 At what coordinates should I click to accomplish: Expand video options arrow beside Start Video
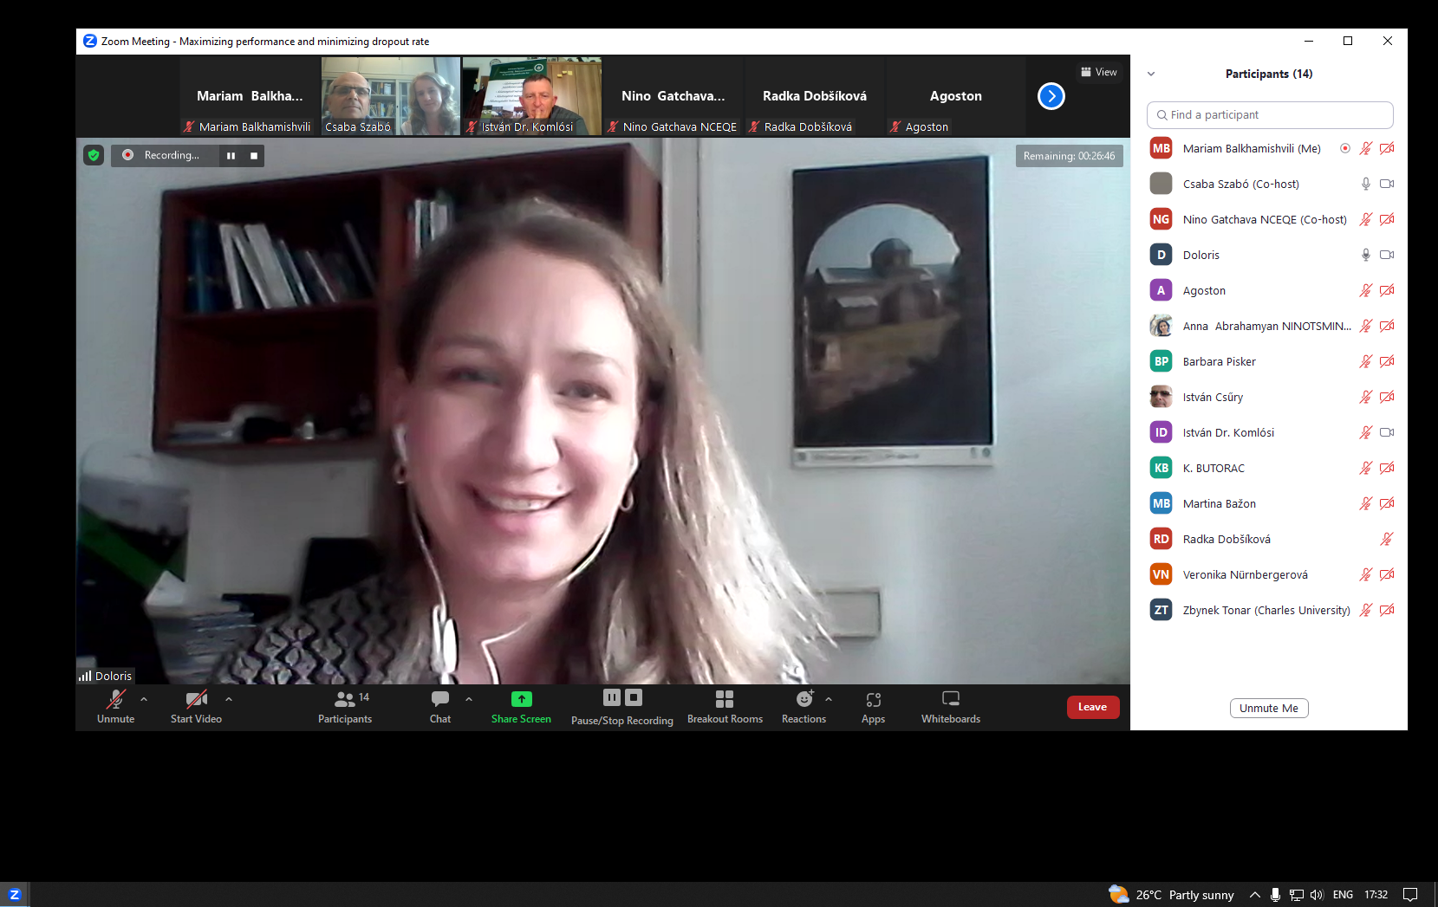pyautogui.click(x=229, y=699)
